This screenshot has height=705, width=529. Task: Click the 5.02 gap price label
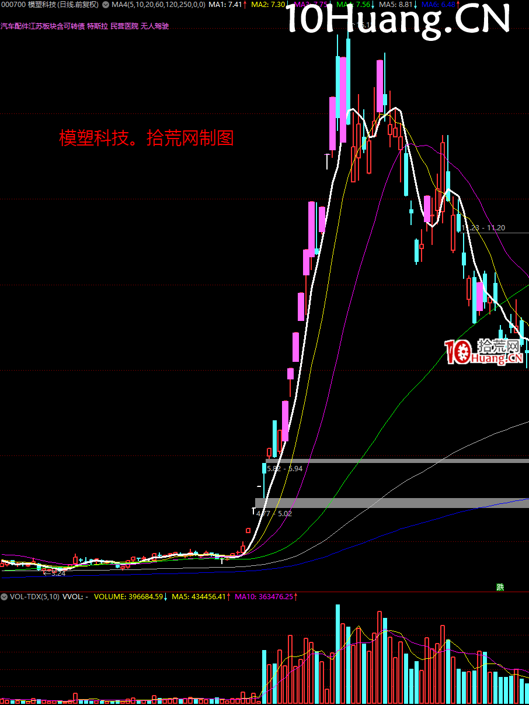point(285,513)
